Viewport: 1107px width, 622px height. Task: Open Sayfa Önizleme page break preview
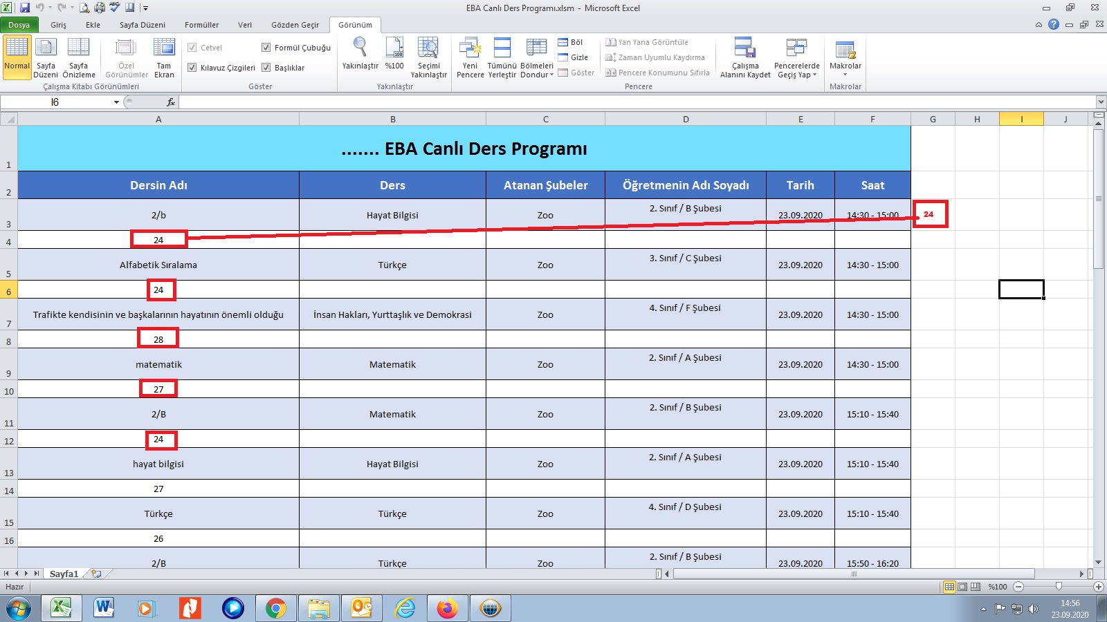[79, 57]
